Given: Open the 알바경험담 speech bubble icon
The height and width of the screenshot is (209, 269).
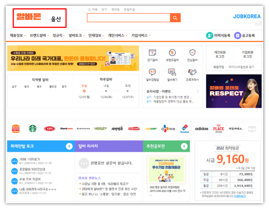Looking at the screenshot, I should [x=152, y=72].
